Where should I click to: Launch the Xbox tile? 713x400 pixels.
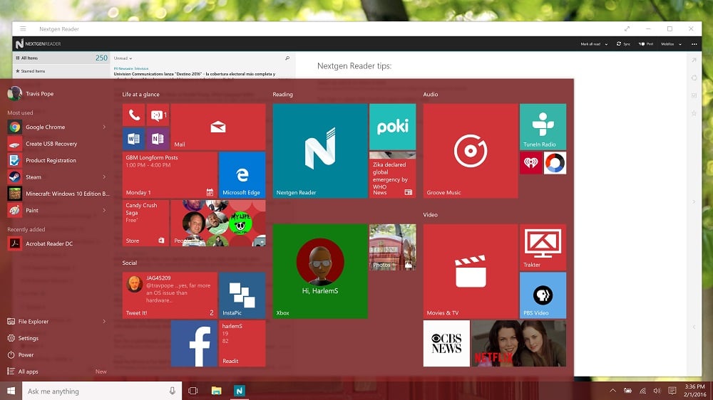pos(320,271)
